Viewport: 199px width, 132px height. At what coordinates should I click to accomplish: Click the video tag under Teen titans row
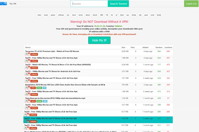click(33, 101)
